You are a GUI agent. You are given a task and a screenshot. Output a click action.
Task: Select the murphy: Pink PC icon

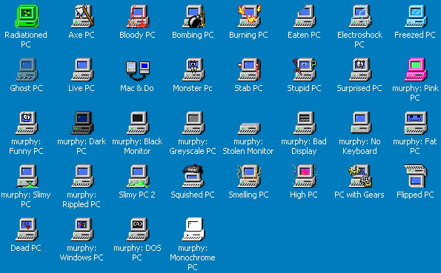click(x=416, y=70)
